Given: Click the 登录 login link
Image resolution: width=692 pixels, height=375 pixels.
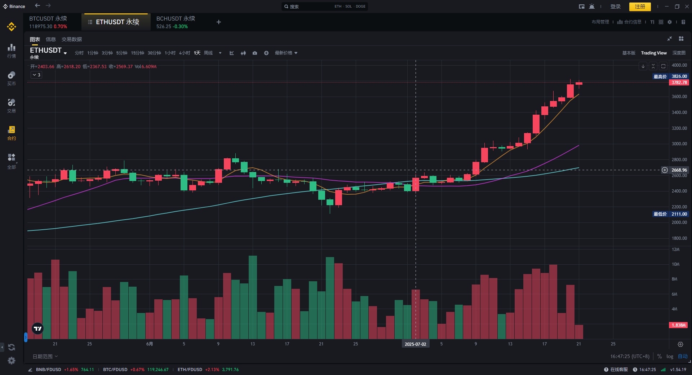Looking at the screenshot, I should [x=615, y=6].
